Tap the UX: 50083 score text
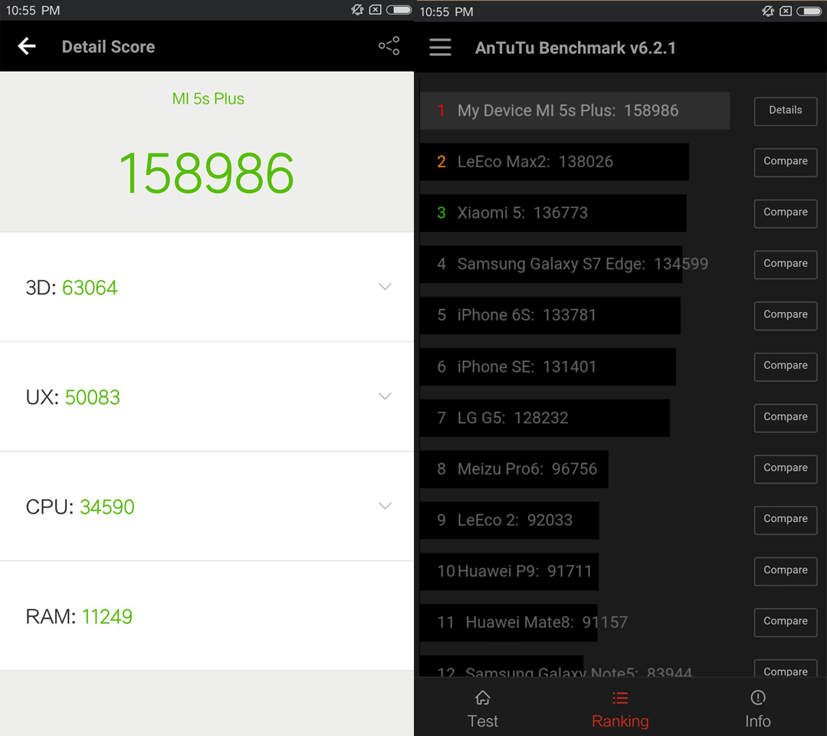 click(73, 397)
